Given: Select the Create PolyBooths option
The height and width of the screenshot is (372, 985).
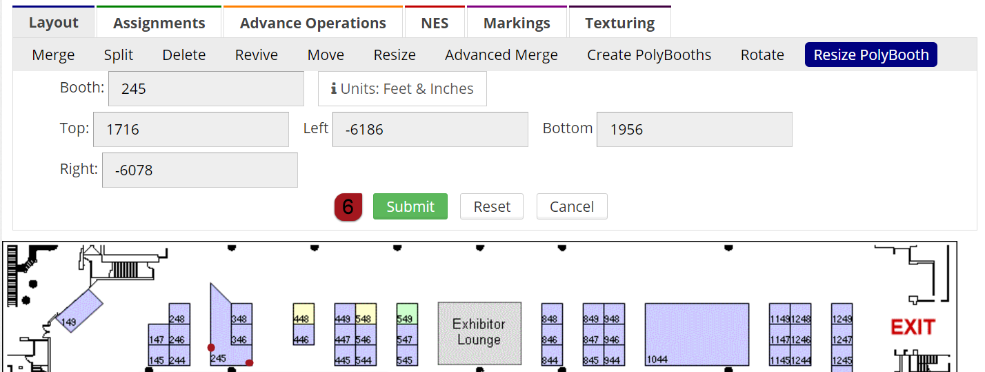Looking at the screenshot, I should pyautogui.click(x=648, y=55).
